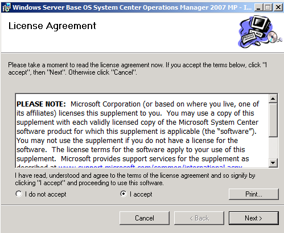The width and height of the screenshot is (284, 233).
Task: Click the Windows Server Base OS title bar text
Action: point(132,7)
